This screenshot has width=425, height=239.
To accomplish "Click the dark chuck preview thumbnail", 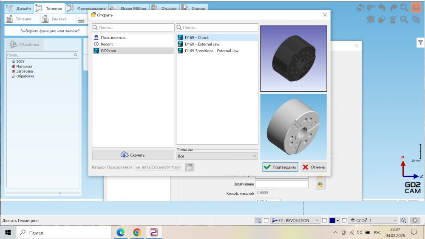I will pos(294,59).
